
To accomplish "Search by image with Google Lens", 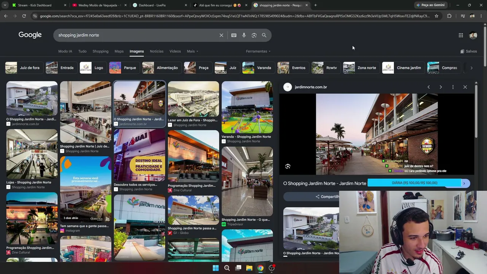I will (254, 35).
